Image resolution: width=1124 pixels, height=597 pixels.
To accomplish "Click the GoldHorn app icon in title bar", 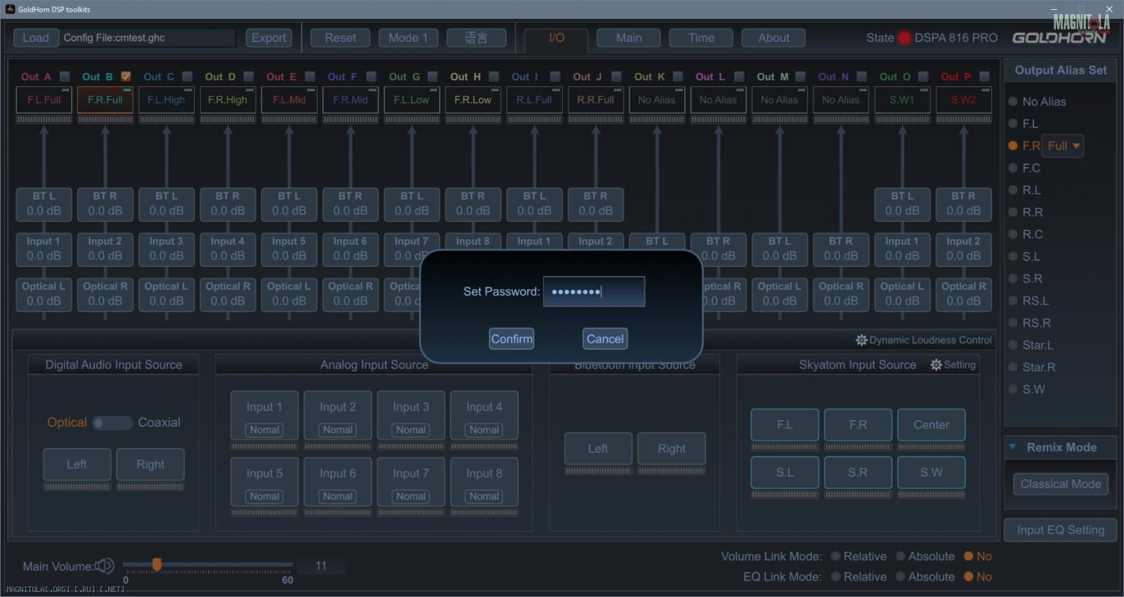I will pyautogui.click(x=10, y=9).
